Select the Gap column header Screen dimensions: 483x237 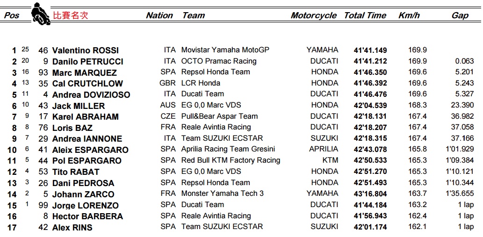[460, 15]
